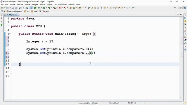Open the Run dropdown arrow

pos(46,8)
